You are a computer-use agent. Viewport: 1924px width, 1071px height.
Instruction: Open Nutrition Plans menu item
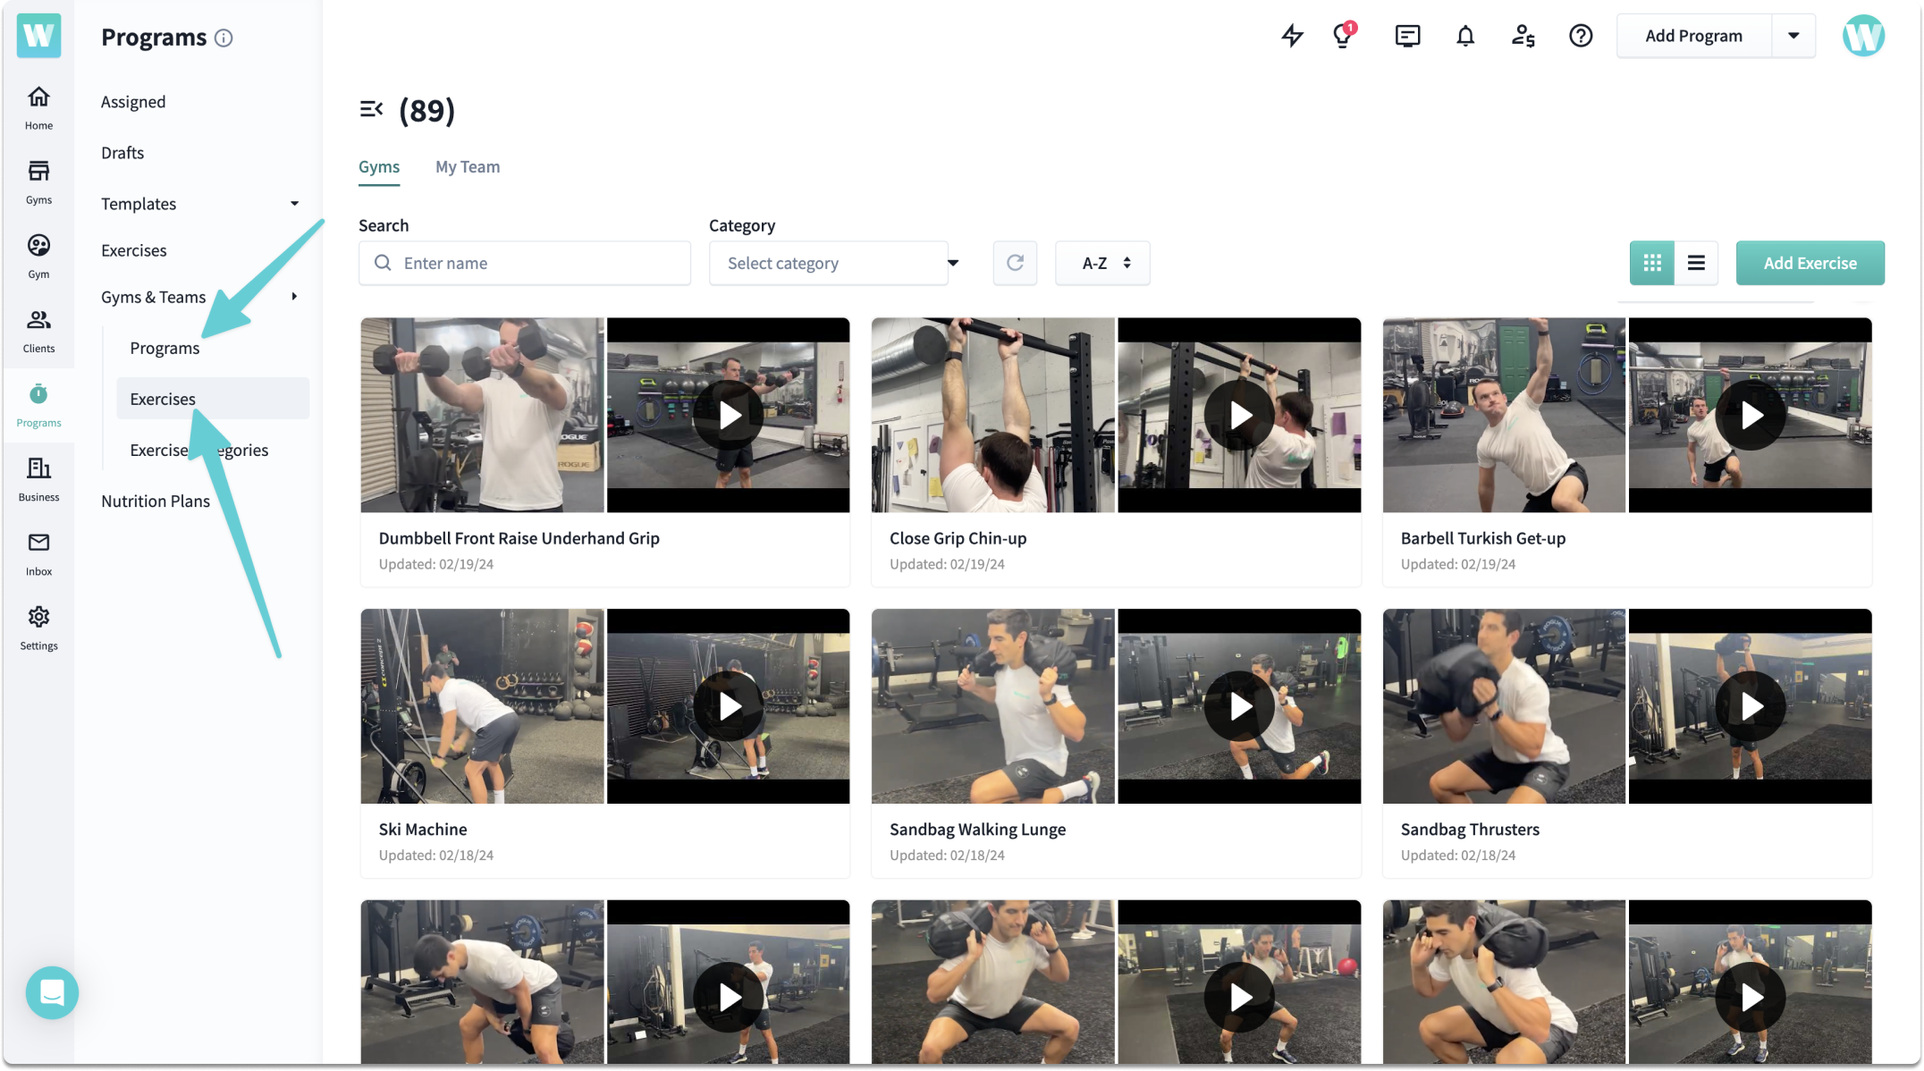point(156,501)
